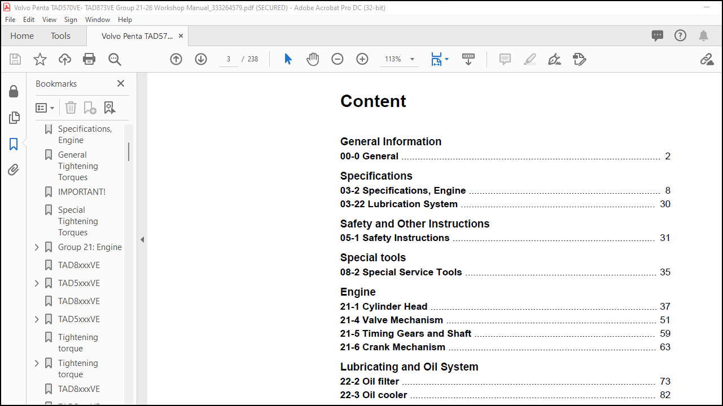The width and height of the screenshot is (723, 406).
Task: Open the comments chat icon
Action: 658,36
